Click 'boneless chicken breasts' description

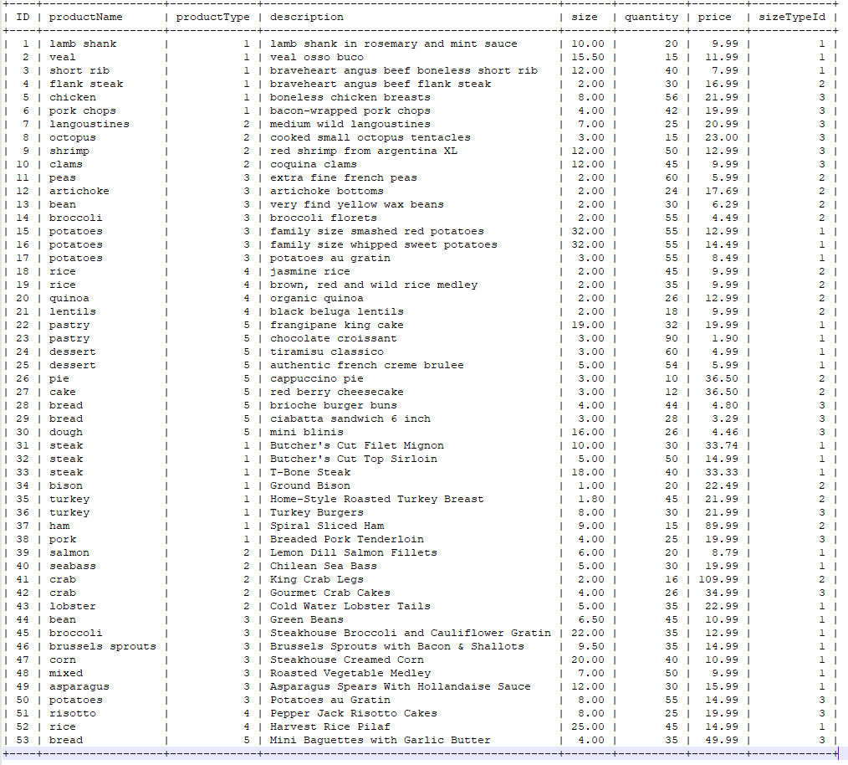click(350, 97)
